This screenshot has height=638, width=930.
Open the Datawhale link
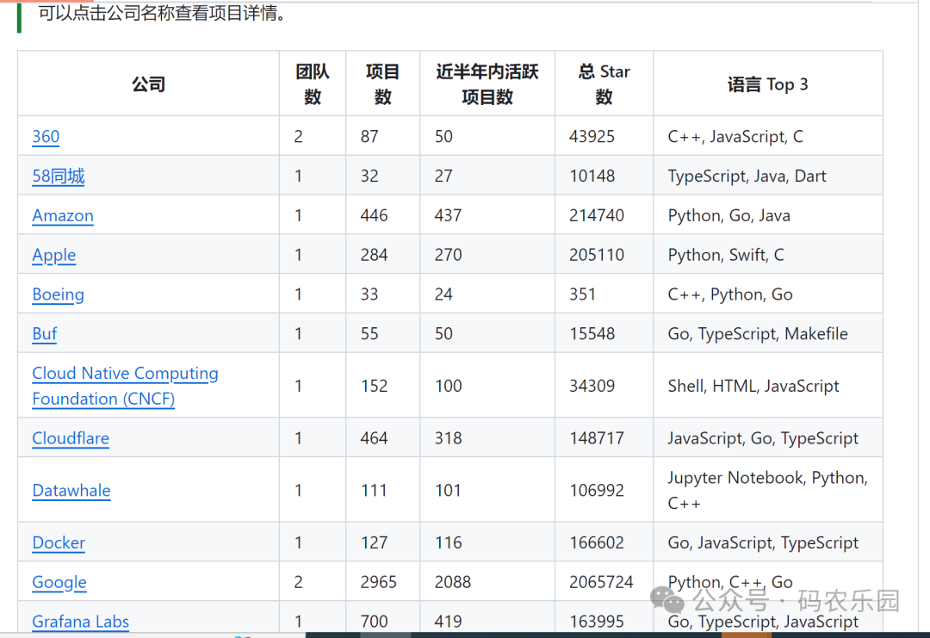[x=71, y=491]
